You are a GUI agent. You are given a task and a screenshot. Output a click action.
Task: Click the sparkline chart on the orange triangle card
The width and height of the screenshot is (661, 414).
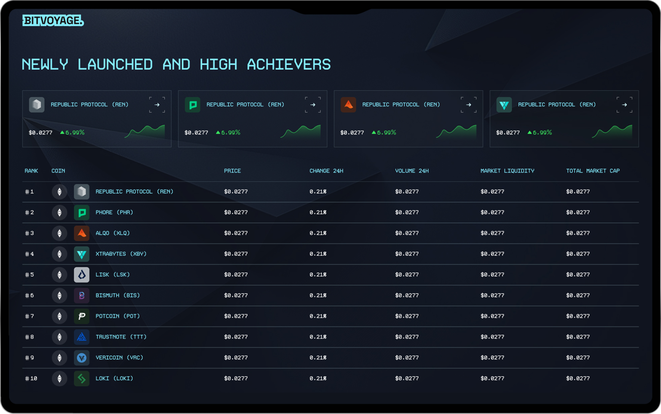coord(456,132)
